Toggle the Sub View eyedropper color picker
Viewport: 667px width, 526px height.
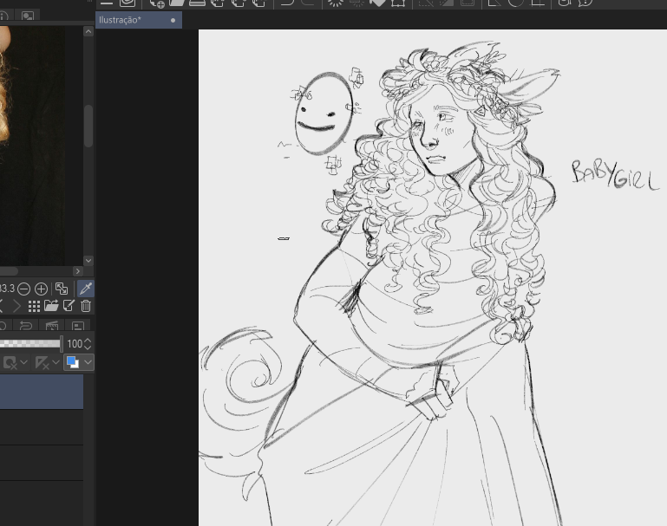point(86,289)
